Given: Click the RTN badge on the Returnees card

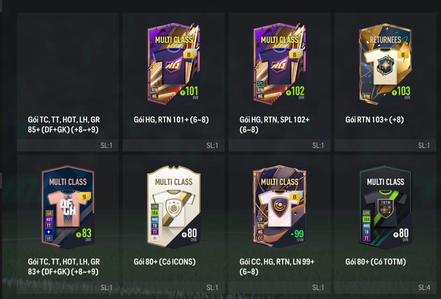Looking at the screenshot, I should point(366,96).
